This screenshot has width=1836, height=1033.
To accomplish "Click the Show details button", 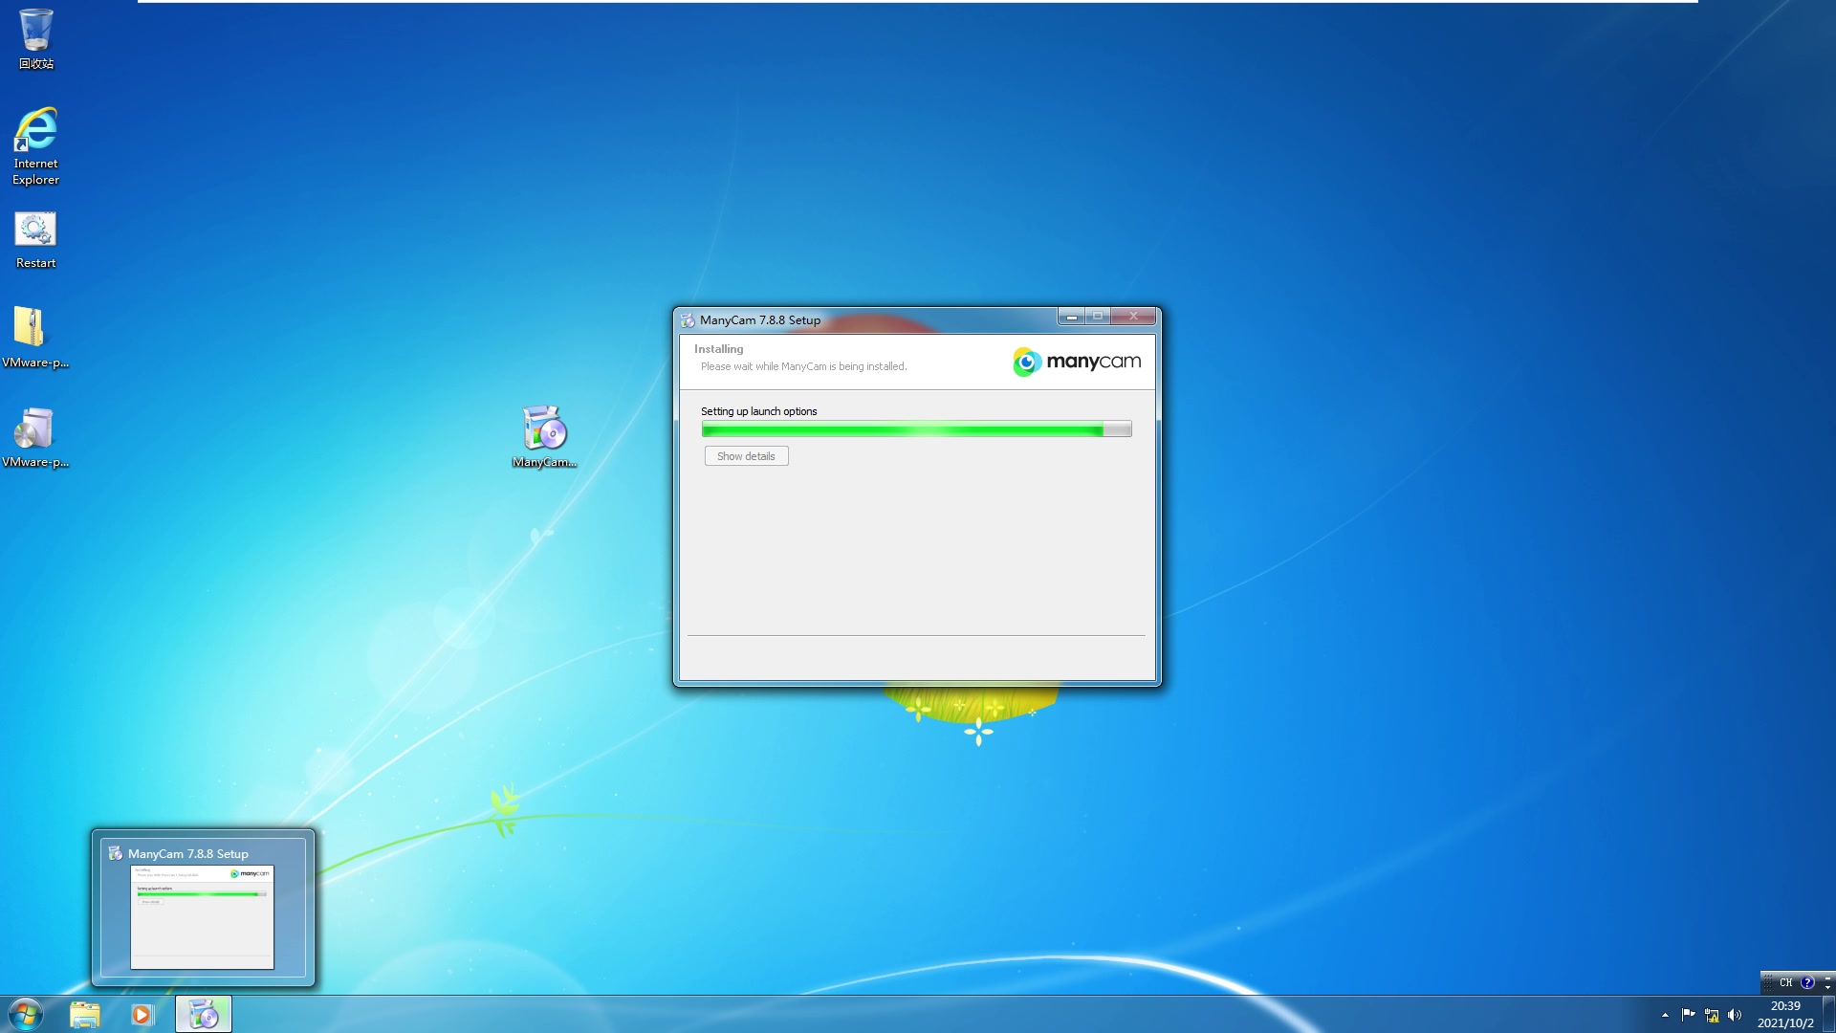I will point(746,456).
